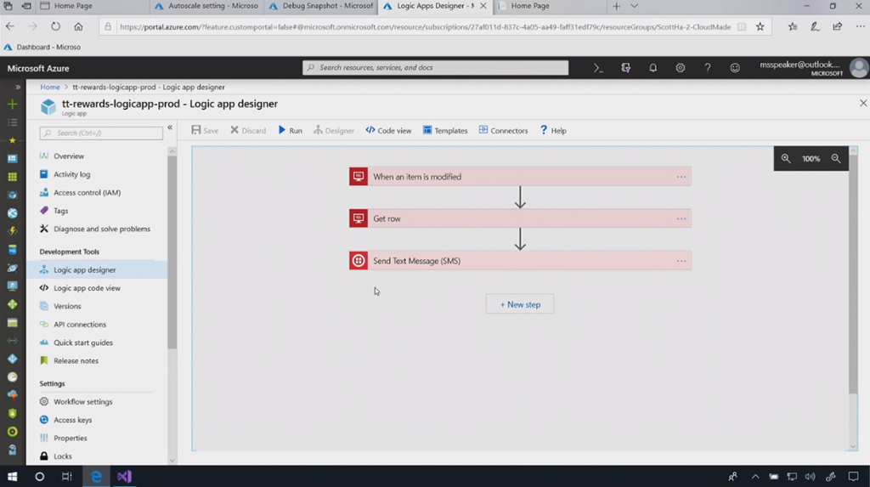Expand the 'Get row' step

click(x=520, y=218)
